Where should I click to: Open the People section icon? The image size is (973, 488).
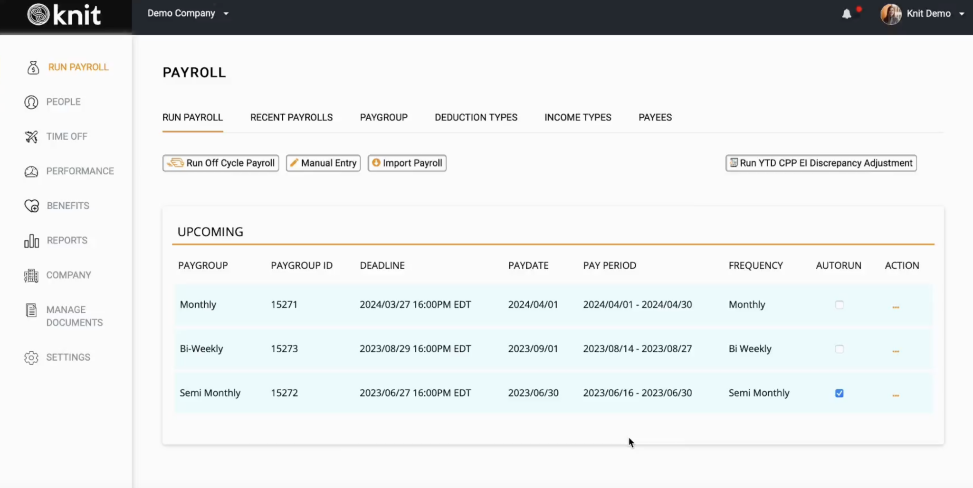[x=31, y=102]
